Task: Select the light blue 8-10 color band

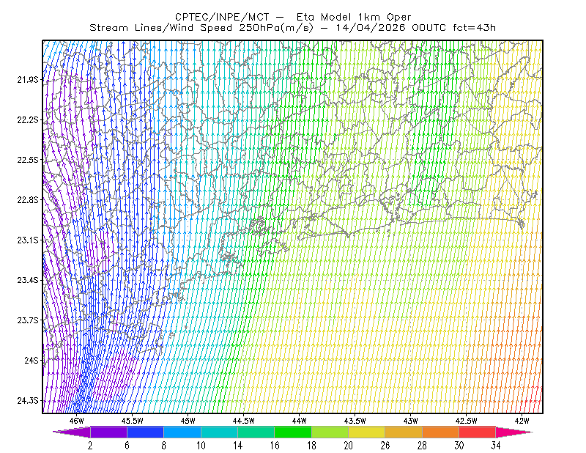Action: 182,432
